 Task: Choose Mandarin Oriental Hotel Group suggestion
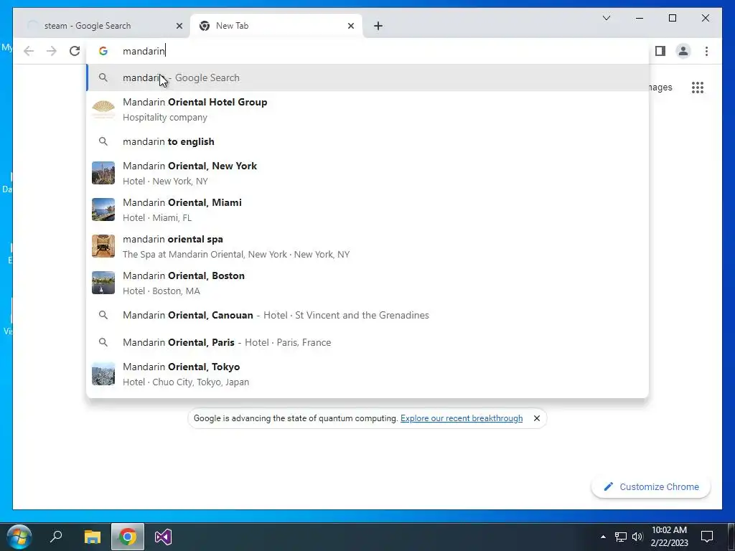(367, 110)
